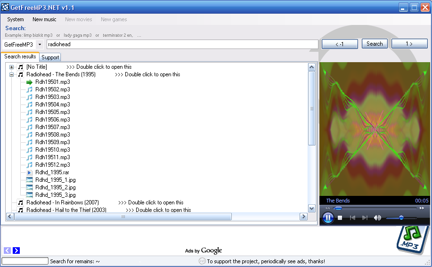The image size is (432, 267).
Task: Click the rewind arrows on seek bar
Action: click(x=327, y=208)
